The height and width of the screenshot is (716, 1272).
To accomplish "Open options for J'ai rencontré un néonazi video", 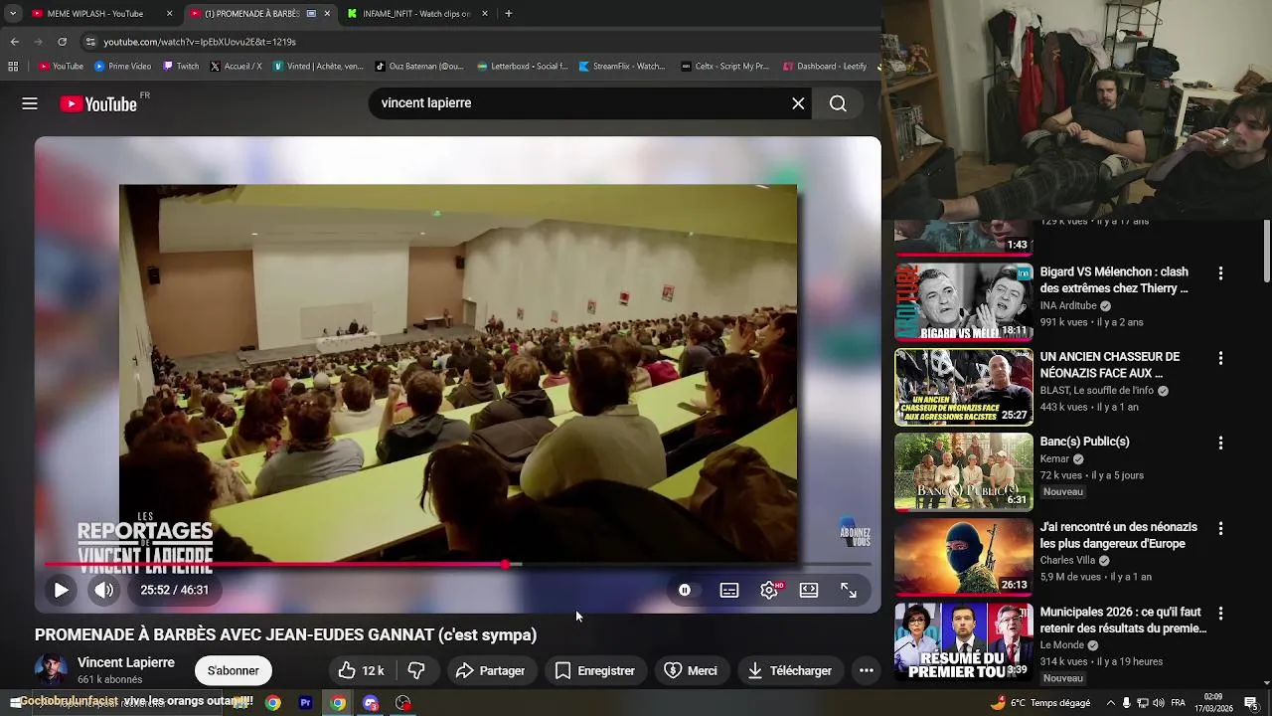I will point(1220,528).
